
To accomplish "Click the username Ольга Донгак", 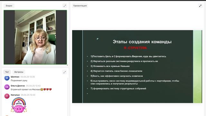I will [18, 86].
